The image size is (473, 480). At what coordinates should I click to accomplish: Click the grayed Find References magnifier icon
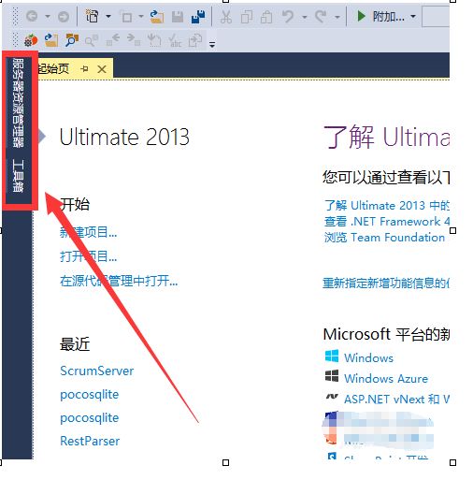point(92,40)
